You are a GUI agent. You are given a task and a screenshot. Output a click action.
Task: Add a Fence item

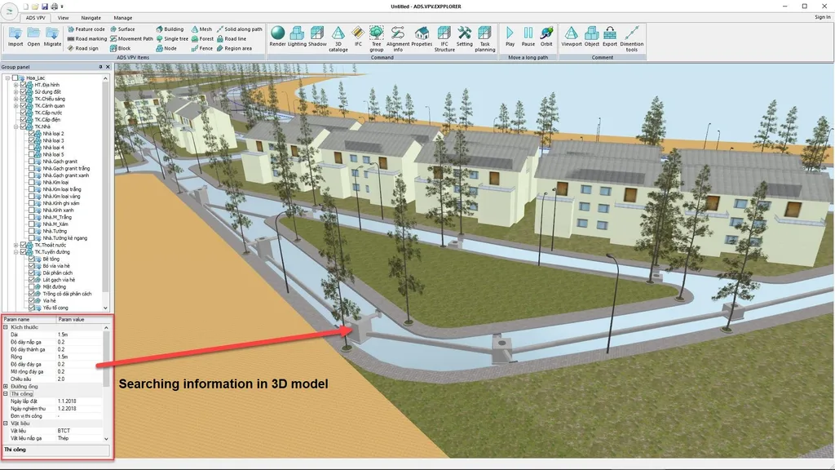click(x=202, y=48)
